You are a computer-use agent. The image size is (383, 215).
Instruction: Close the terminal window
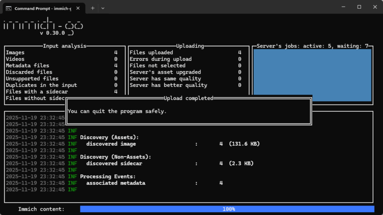pos(374,7)
